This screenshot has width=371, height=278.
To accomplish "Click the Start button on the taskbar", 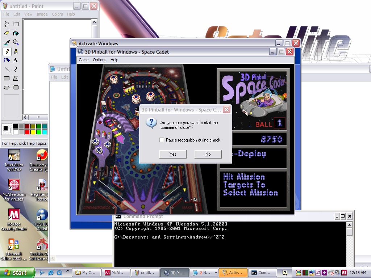I will [x=17, y=273].
